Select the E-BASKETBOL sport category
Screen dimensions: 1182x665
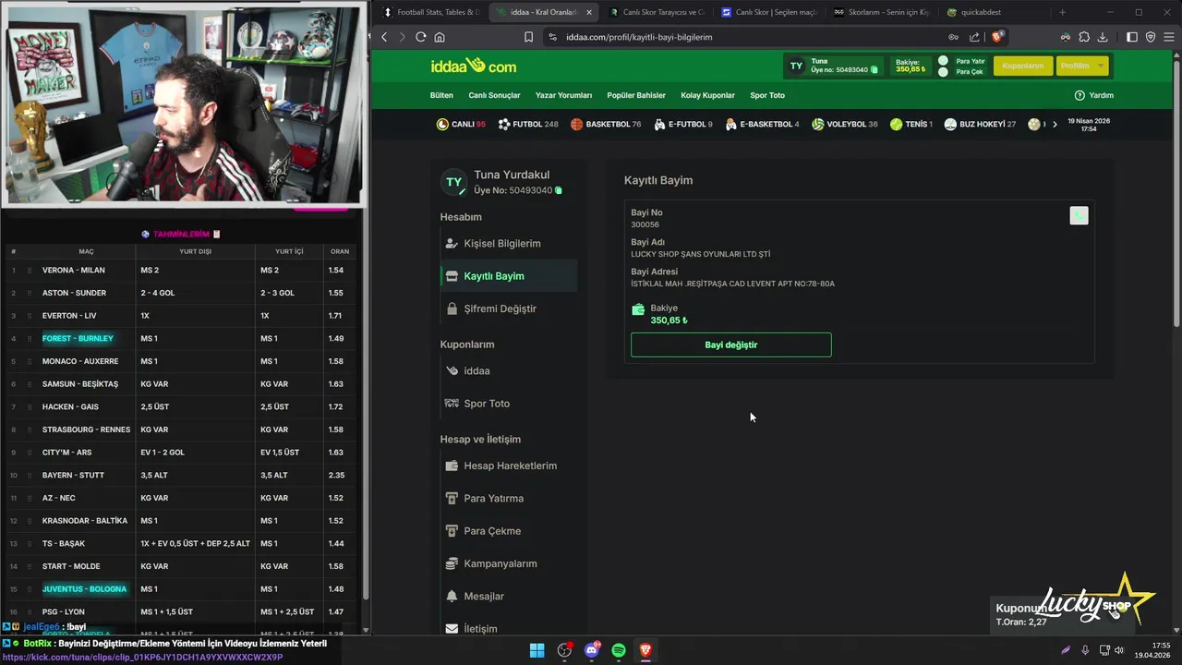(x=763, y=124)
